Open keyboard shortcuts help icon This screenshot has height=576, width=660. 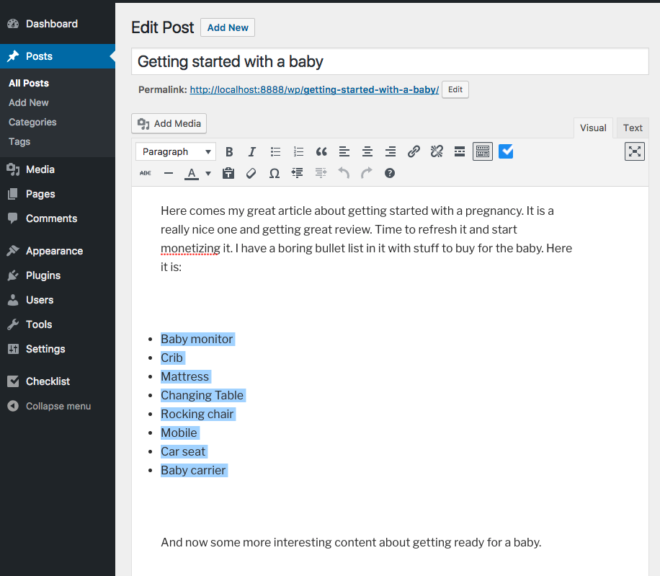point(390,173)
